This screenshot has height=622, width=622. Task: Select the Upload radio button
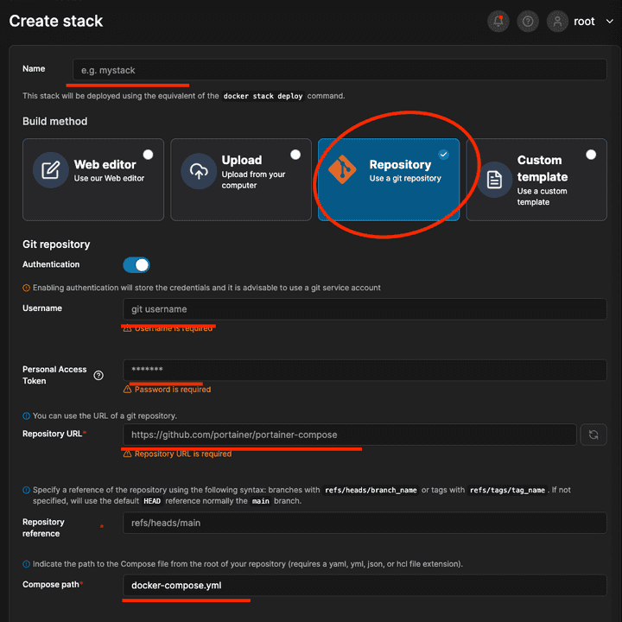[x=296, y=155]
